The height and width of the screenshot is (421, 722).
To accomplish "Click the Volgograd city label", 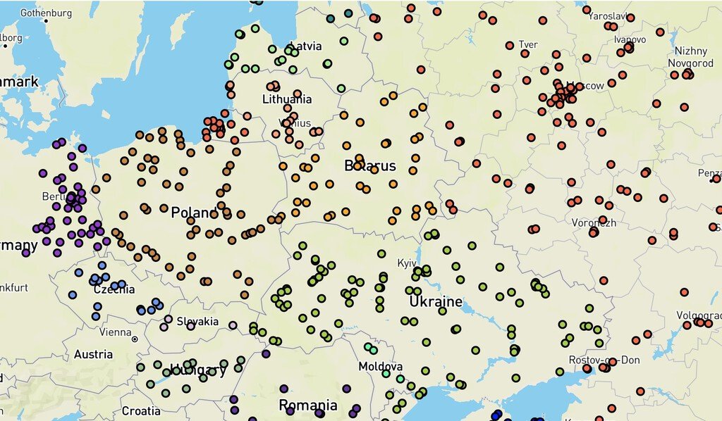I will (699, 314).
